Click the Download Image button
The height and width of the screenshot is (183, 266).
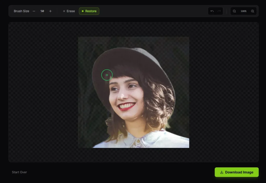point(237,172)
